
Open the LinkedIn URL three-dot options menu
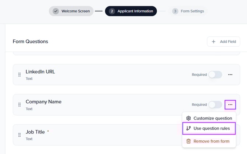tap(230, 75)
